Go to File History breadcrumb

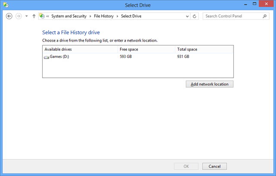click(x=104, y=16)
